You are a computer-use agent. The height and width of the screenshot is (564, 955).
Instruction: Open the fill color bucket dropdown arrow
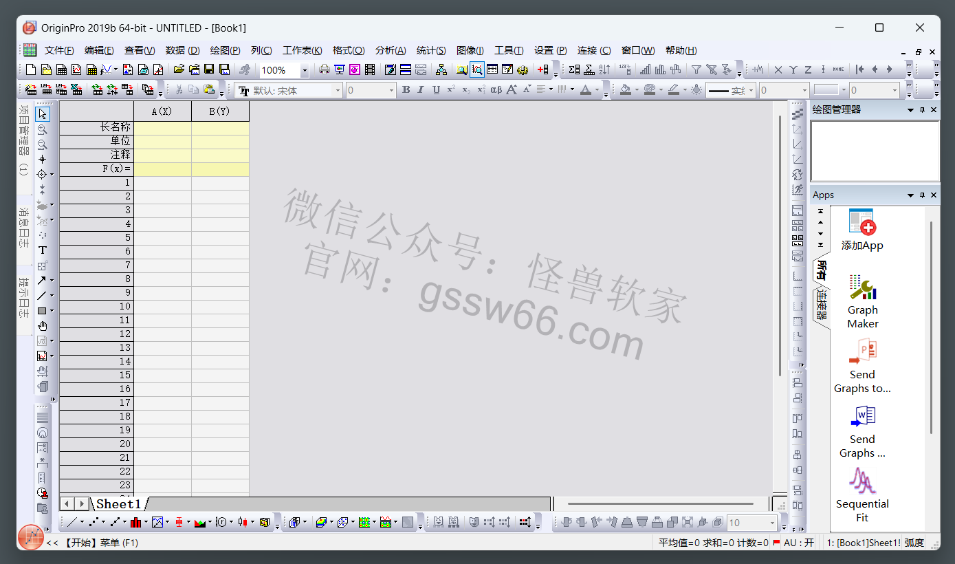(x=637, y=90)
